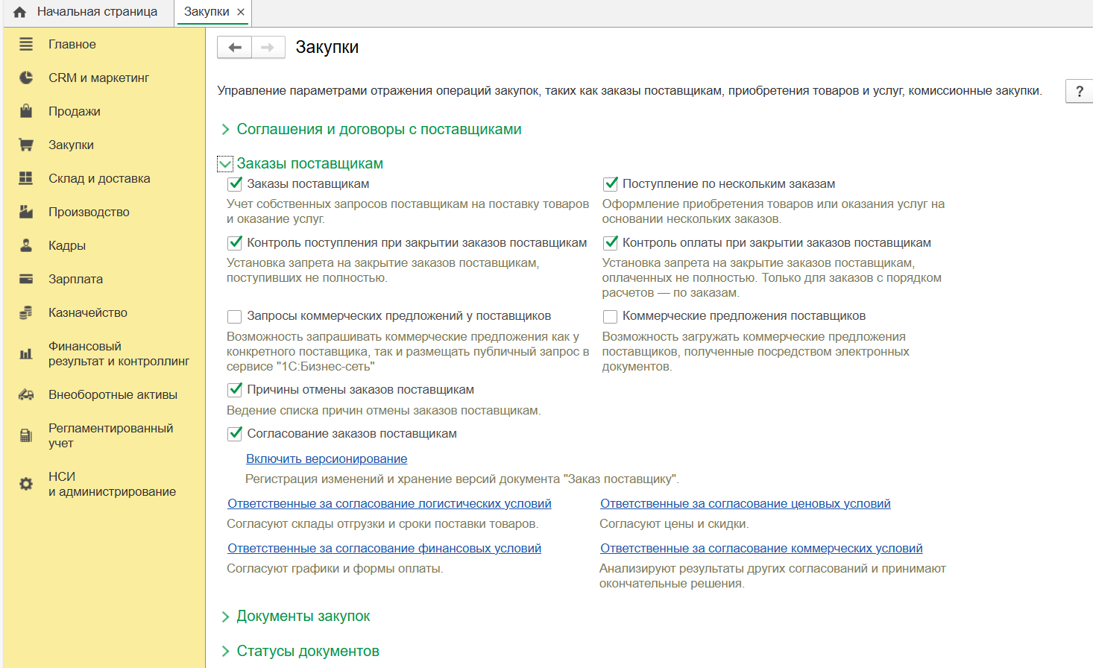The height and width of the screenshot is (668, 1093).
Task: Click the Включить версионирование link
Action: (x=327, y=459)
